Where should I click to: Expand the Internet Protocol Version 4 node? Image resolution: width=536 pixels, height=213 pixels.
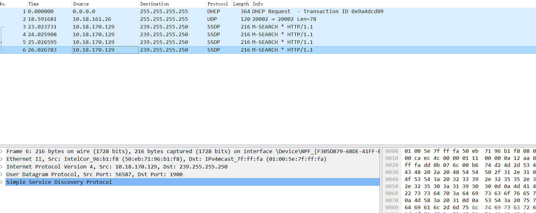2,167
